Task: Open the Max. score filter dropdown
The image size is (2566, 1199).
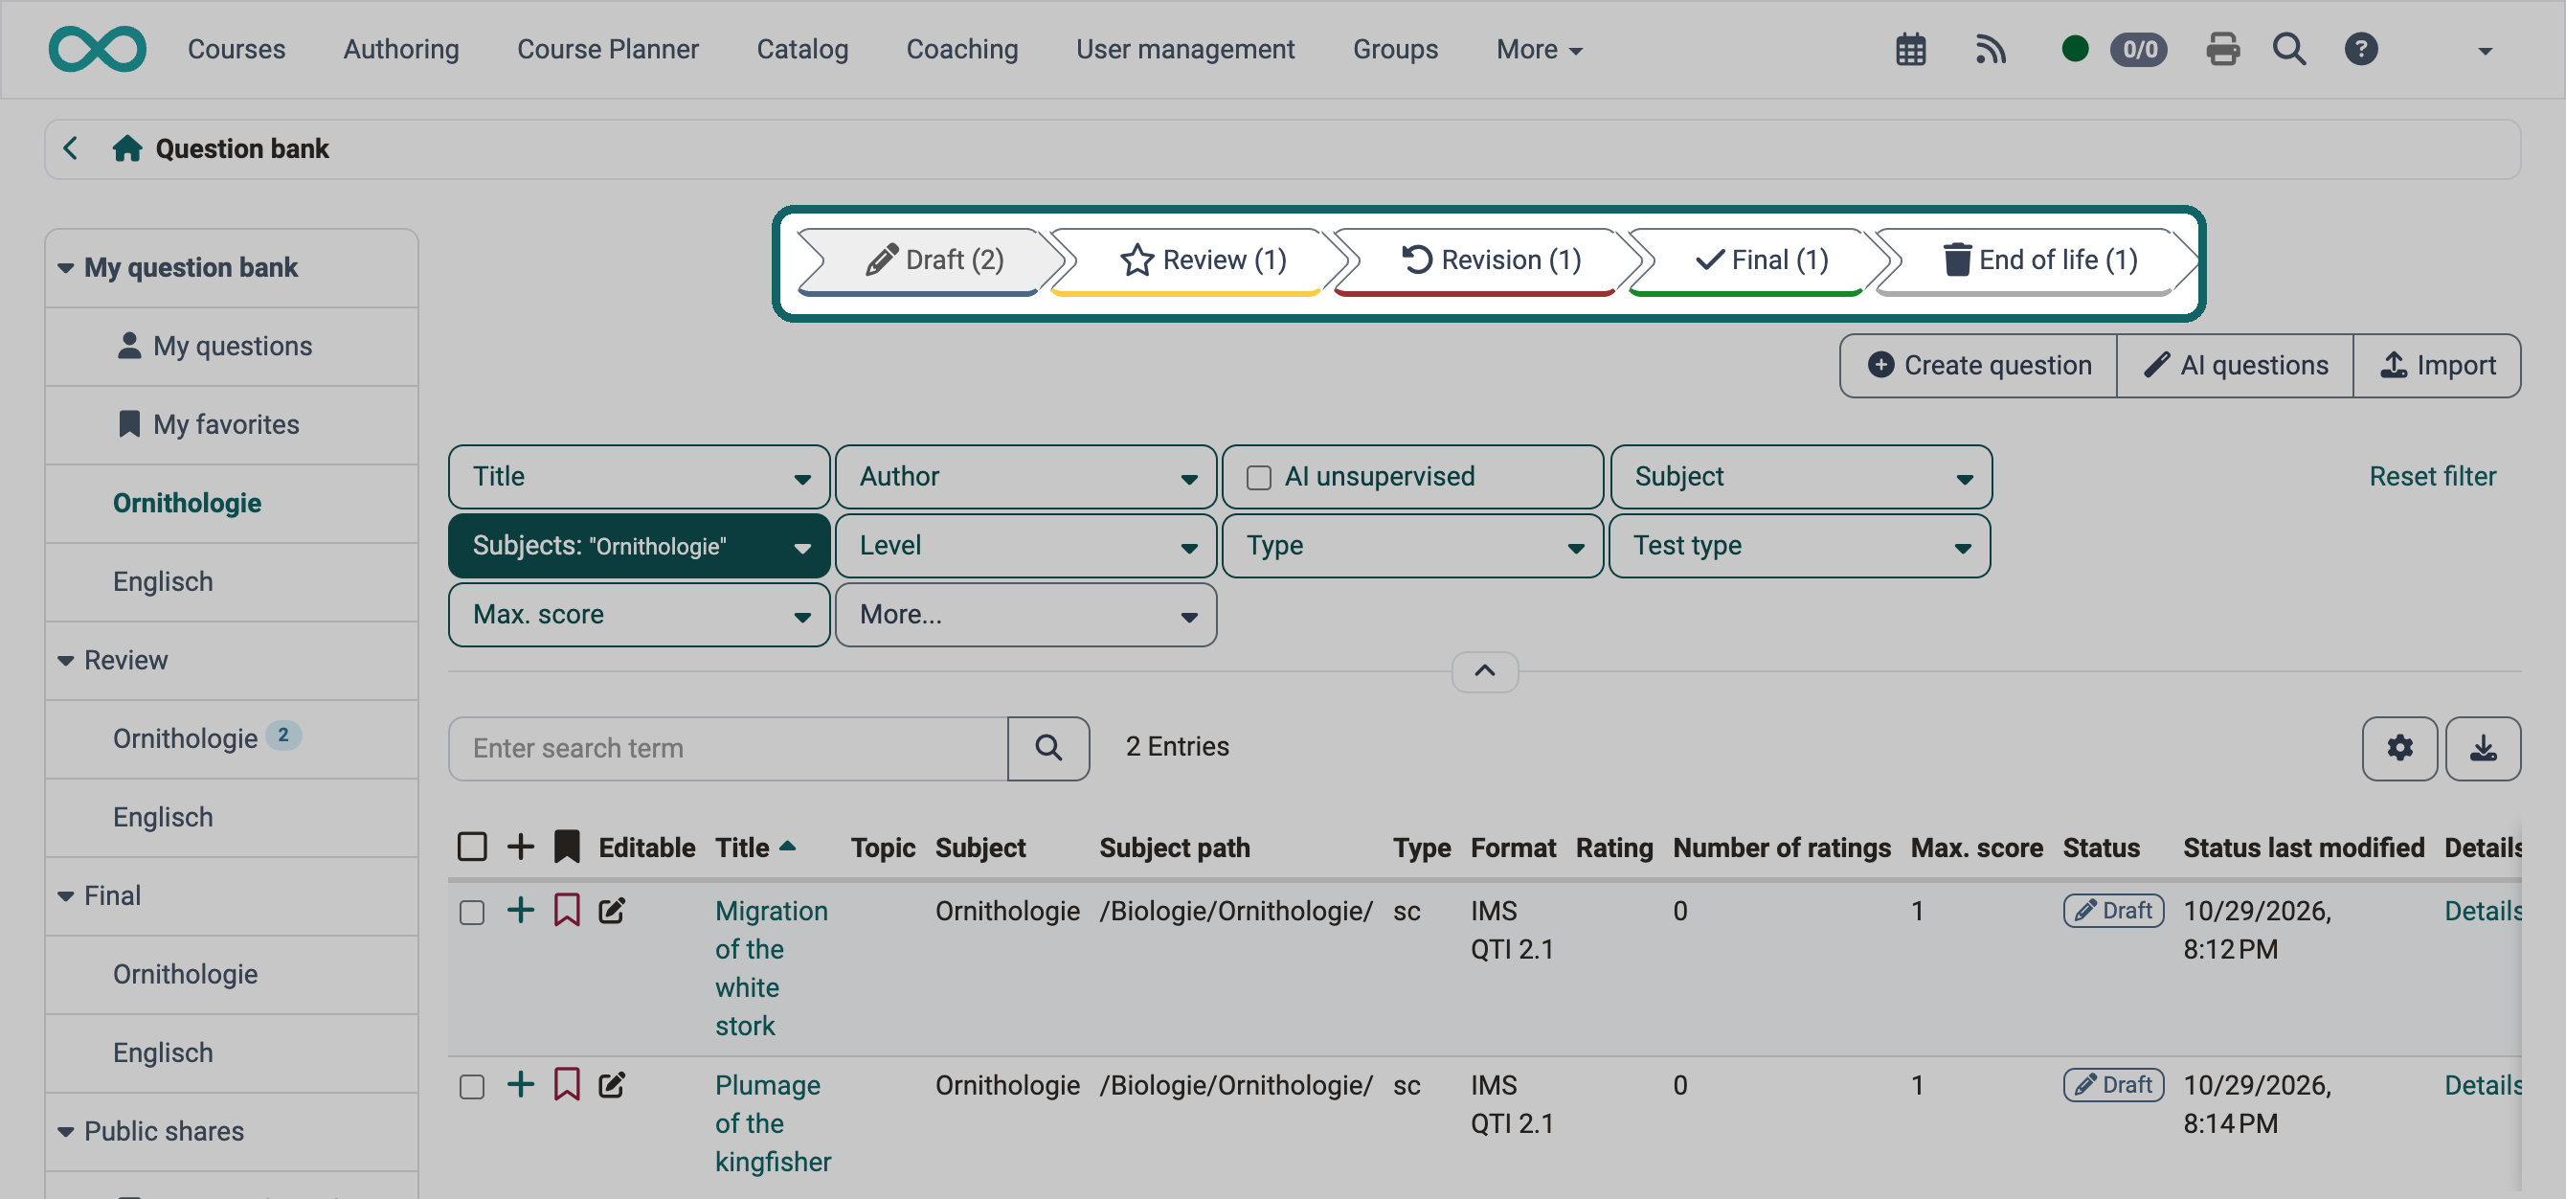Action: click(639, 615)
